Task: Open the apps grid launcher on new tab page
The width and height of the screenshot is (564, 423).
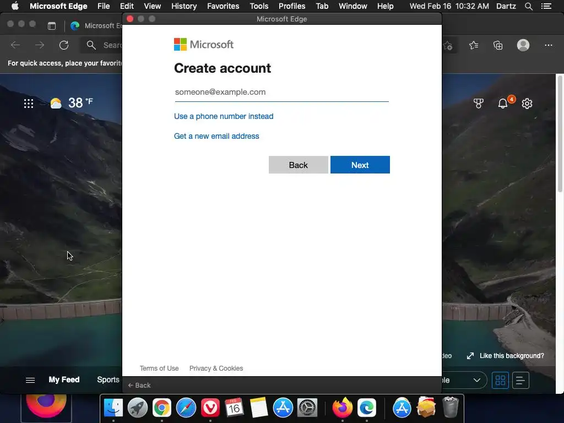Action: pyautogui.click(x=29, y=104)
